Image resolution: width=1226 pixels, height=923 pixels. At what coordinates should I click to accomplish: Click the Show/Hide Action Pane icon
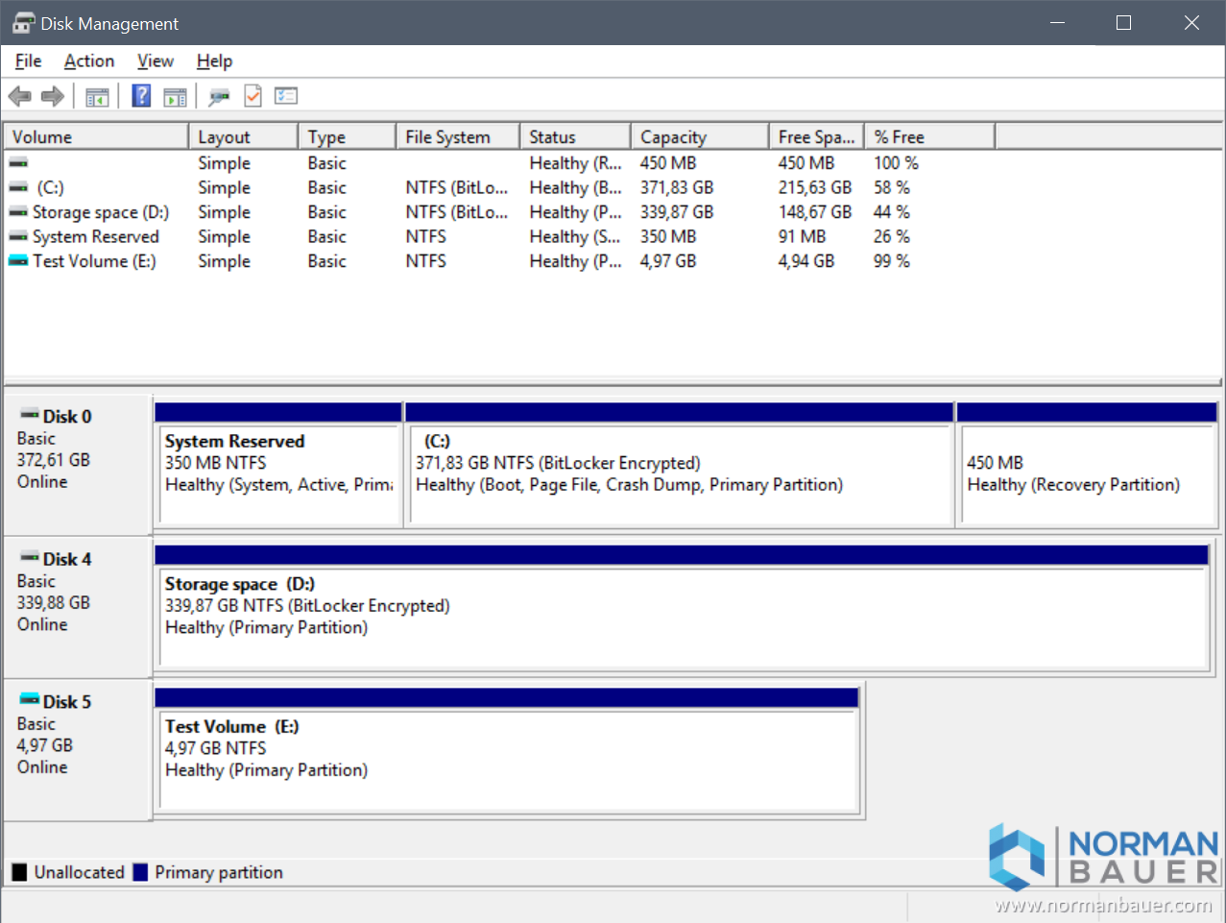175,96
